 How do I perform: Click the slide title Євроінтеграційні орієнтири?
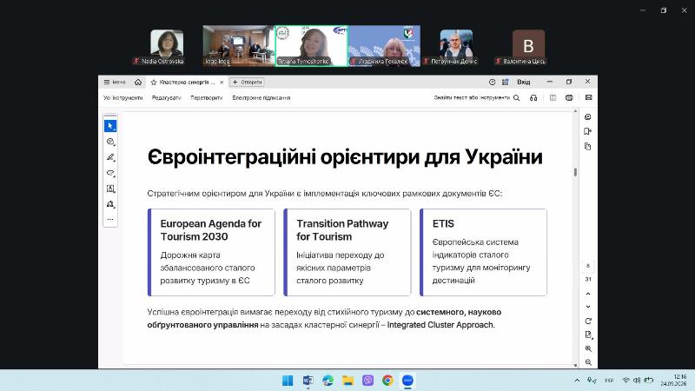coord(345,157)
